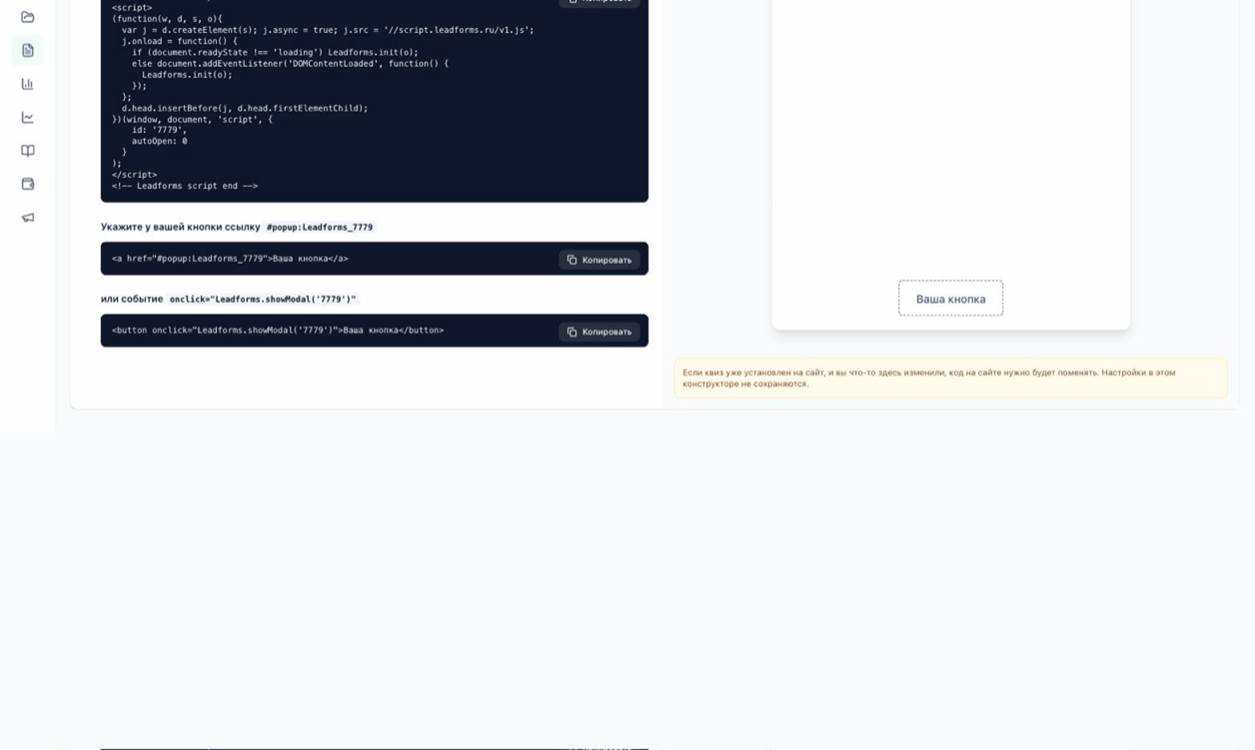
Task: Click the '<button onclick=' code line
Action: [x=278, y=330]
